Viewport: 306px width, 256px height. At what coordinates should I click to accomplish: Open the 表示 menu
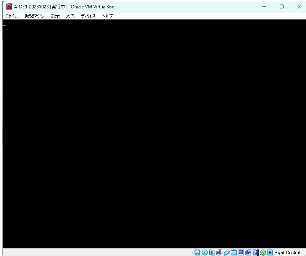point(55,16)
